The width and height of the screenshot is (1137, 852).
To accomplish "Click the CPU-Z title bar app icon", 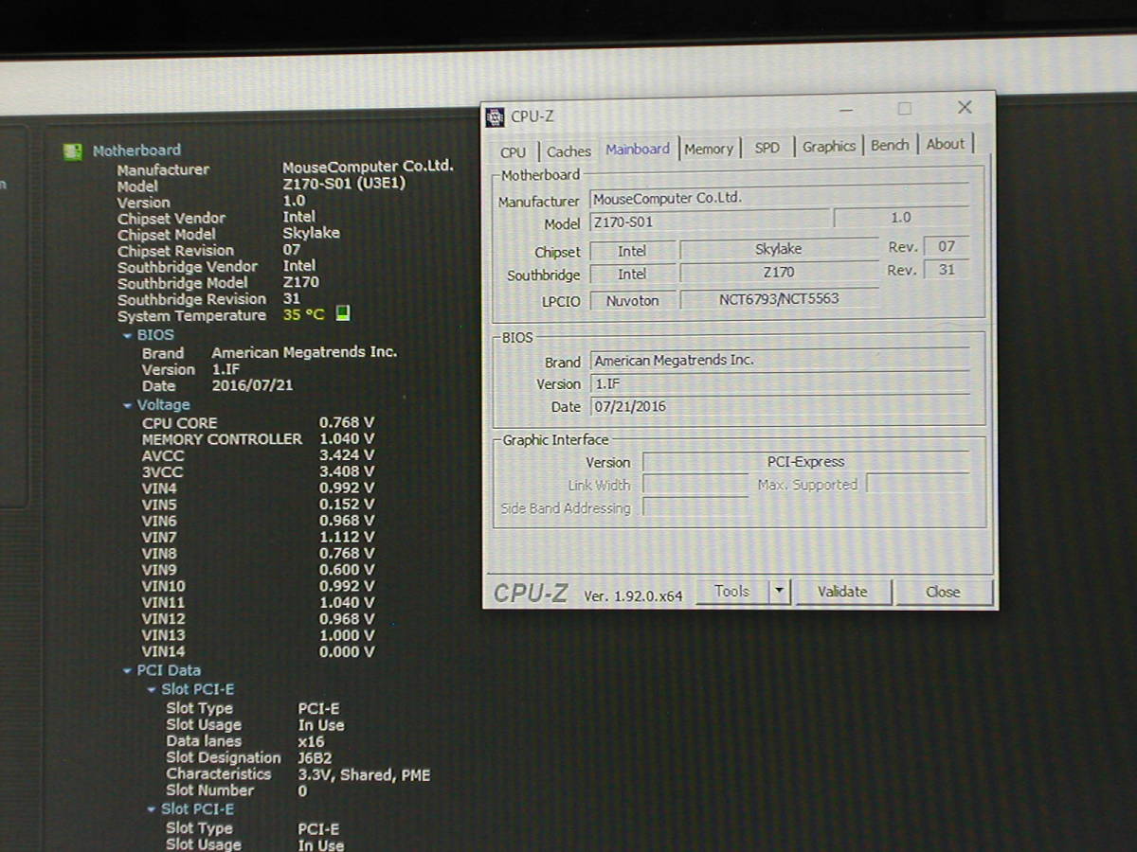I will pyautogui.click(x=495, y=117).
